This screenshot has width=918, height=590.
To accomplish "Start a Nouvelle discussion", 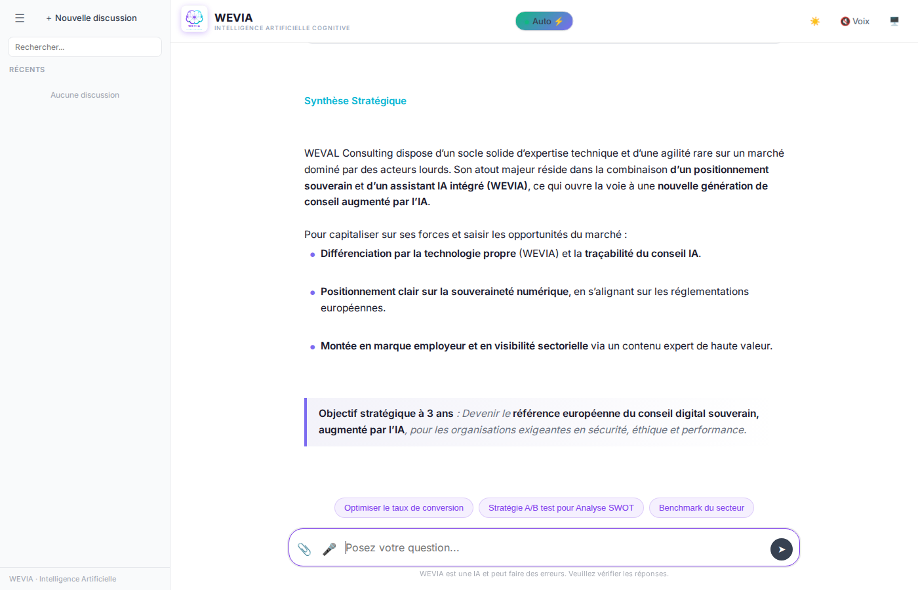I will 92,18.
